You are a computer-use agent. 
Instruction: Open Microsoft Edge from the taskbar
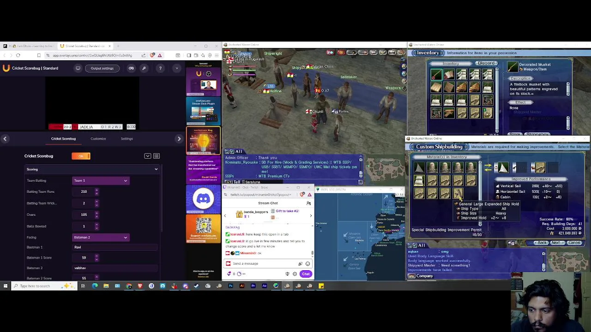(x=95, y=286)
